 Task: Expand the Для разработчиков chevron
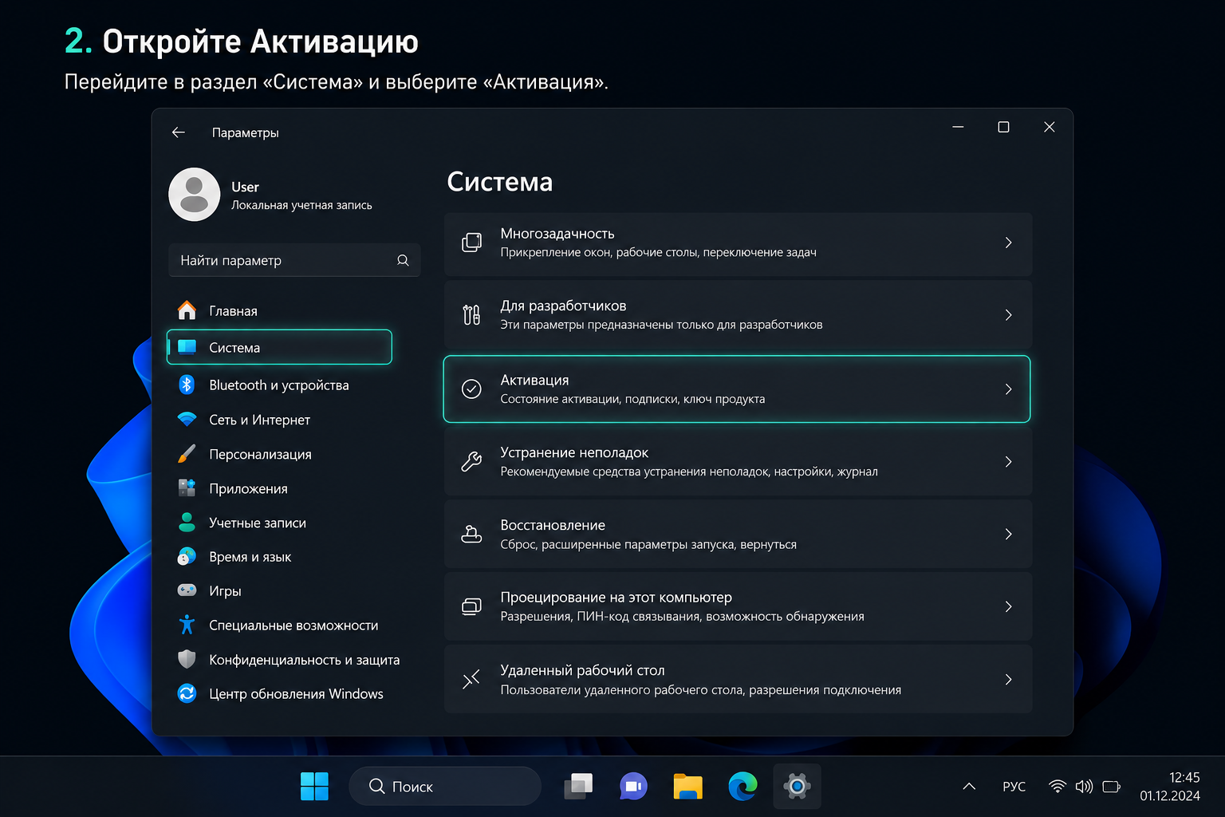[1008, 315]
